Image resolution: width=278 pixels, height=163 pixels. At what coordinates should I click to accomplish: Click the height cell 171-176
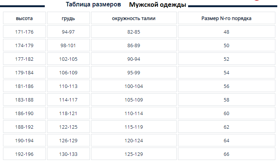[24, 32]
